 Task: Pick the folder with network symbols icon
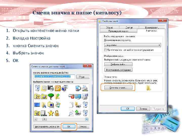[x=37, y=96]
